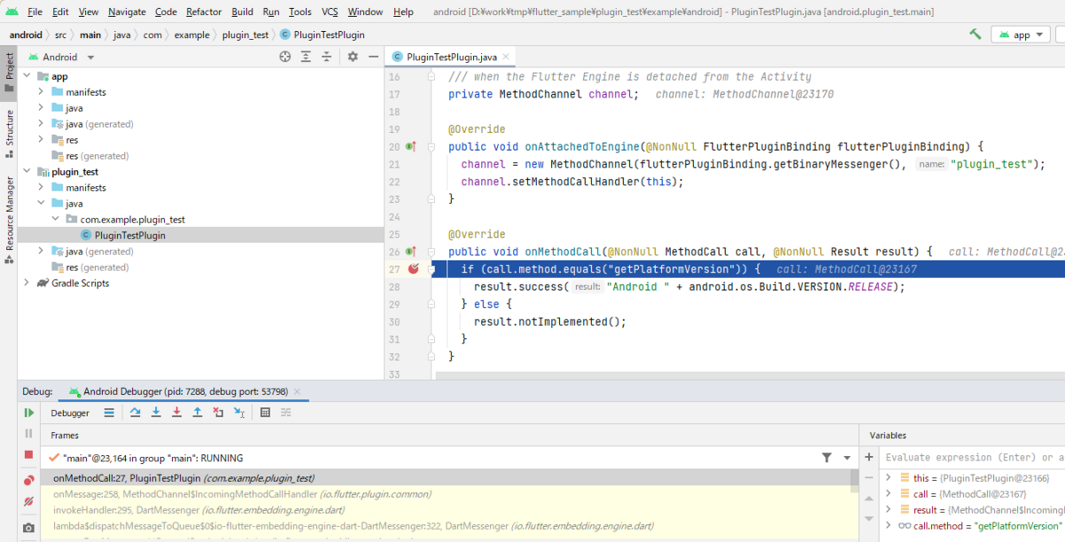1065x542 pixels.
Task: Expand res folder under app
Action: click(x=41, y=140)
